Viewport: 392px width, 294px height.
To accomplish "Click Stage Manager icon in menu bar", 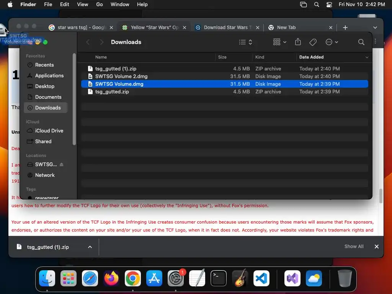I will point(303,5).
